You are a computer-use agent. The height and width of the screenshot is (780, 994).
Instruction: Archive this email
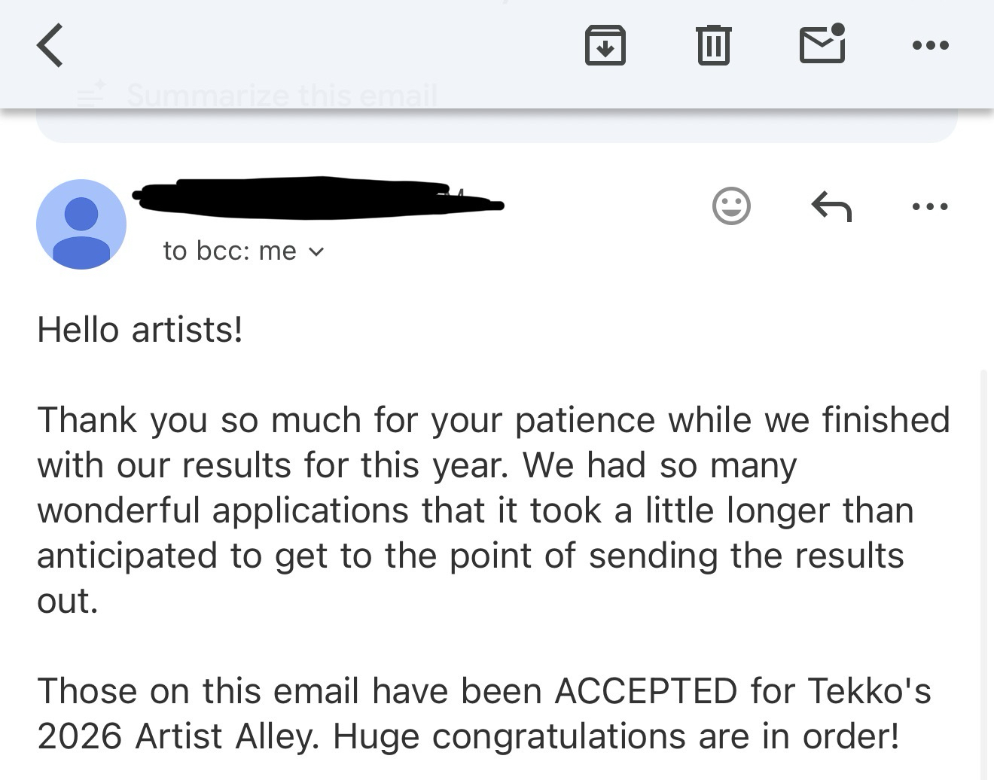605,45
